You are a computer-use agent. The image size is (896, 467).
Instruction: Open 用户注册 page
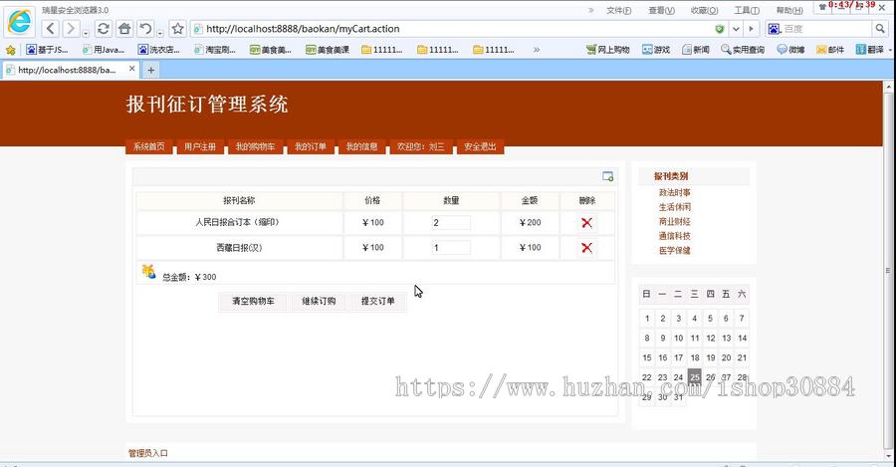200,147
